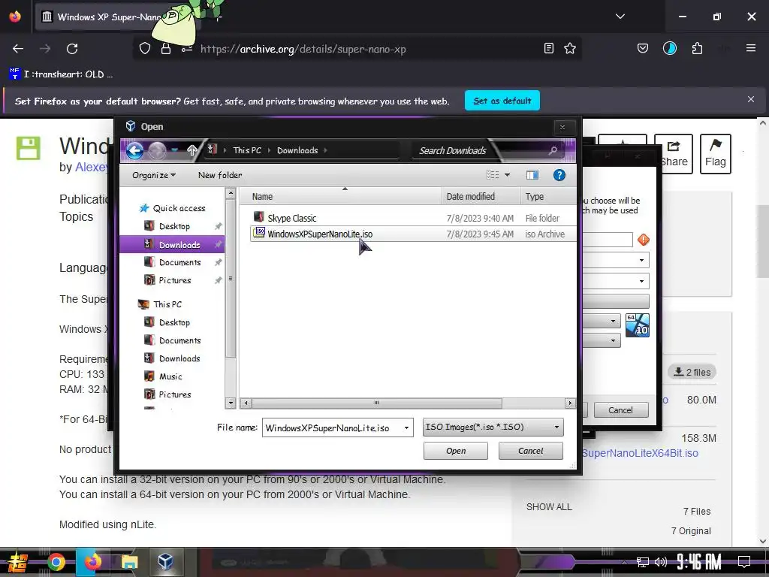Click navigation pane scroll down arrow

pyautogui.click(x=231, y=403)
